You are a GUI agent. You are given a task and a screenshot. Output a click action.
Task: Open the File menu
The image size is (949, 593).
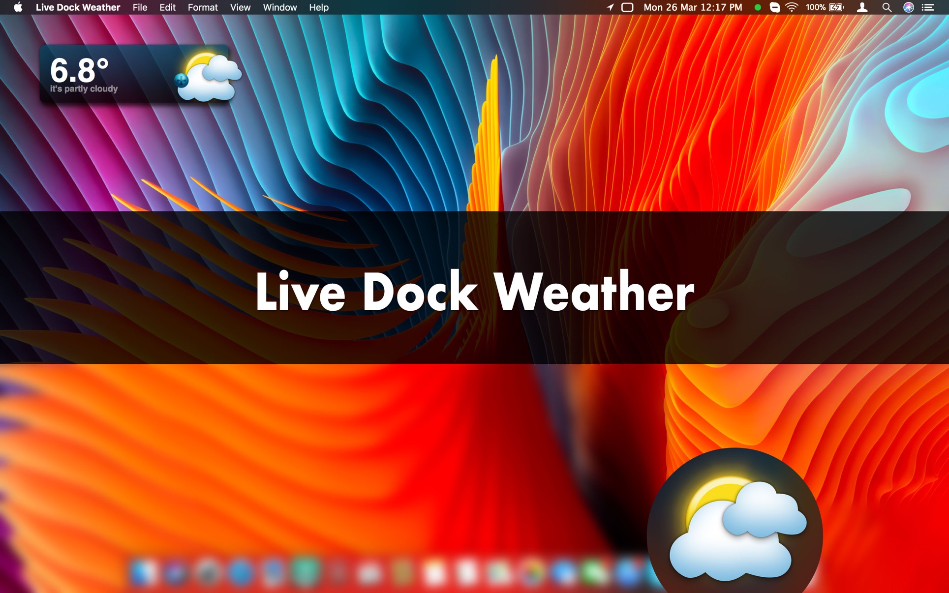[x=140, y=7]
